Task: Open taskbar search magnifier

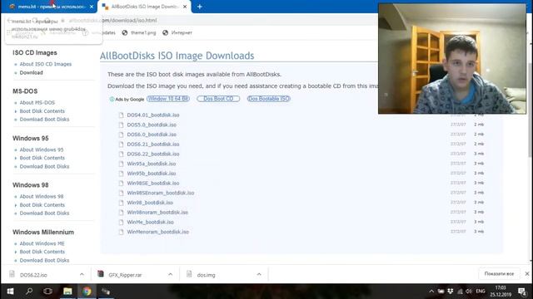Action: (x=29, y=292)
